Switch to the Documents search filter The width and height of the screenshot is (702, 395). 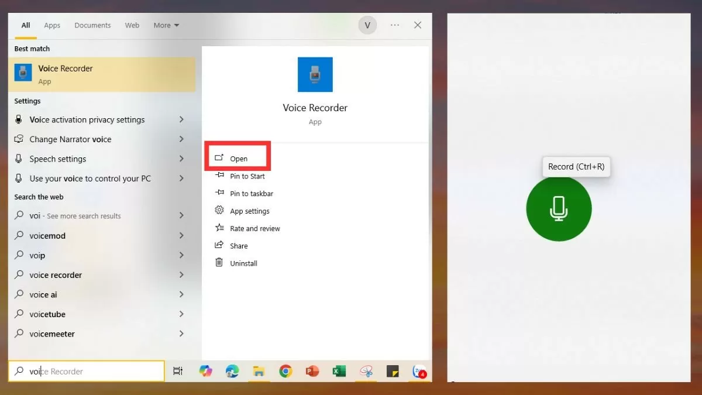point(92,25)
